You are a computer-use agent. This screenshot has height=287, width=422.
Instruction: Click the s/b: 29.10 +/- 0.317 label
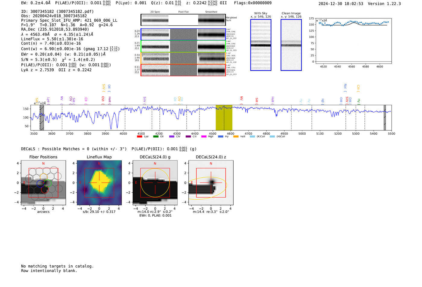pos(99,212)
